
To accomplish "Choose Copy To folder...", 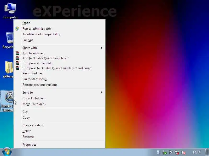I will point(60,98).
